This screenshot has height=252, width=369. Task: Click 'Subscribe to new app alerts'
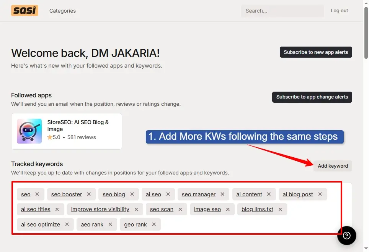[x=316, y=52]
